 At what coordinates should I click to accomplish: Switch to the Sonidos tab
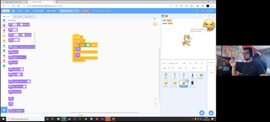(30, 17)
